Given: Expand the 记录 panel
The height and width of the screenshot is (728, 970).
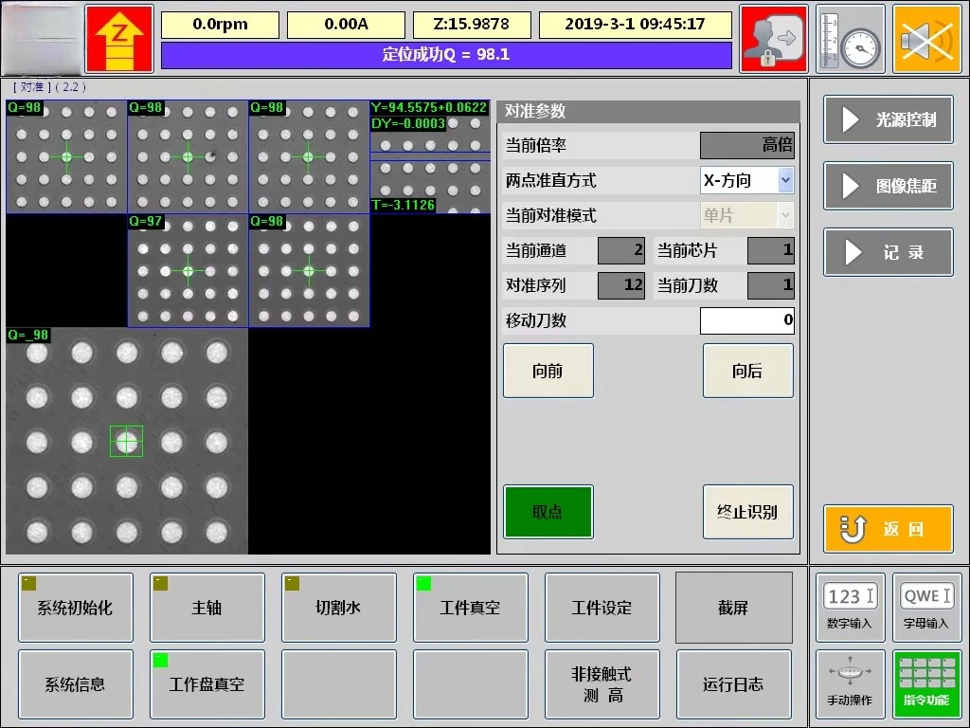Looking at the screenshot, I should coord(888,252).
